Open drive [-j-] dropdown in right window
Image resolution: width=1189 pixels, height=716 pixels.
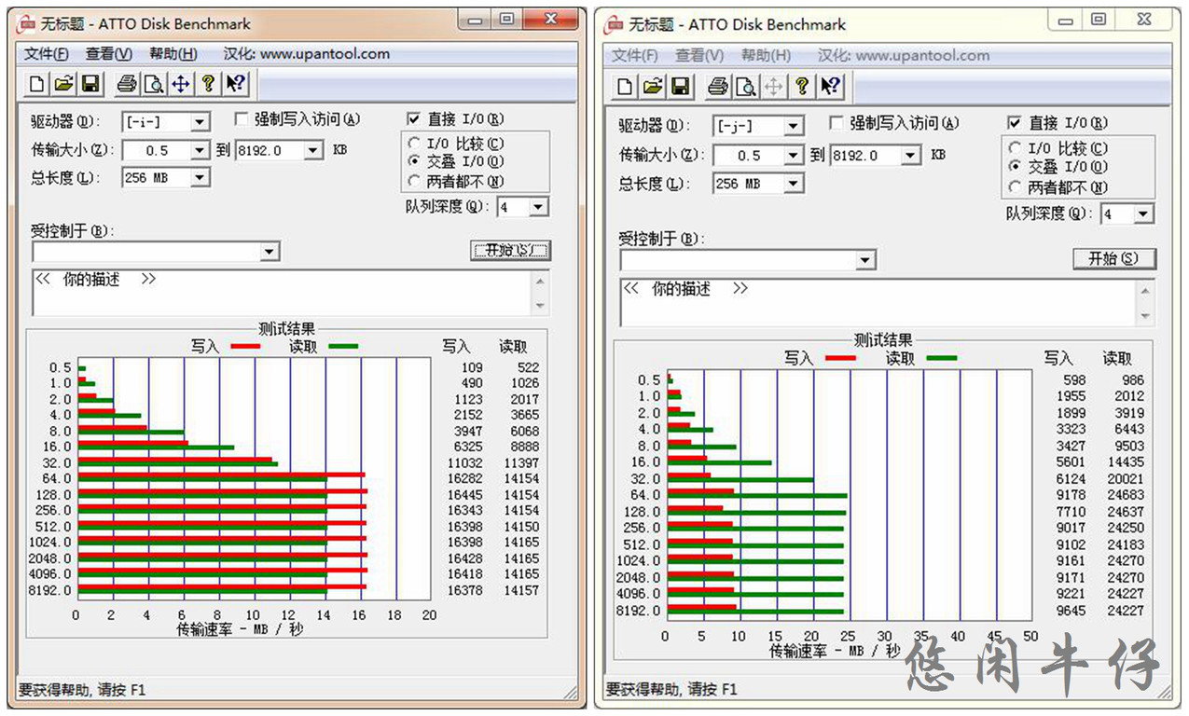(x=794, y=126)
